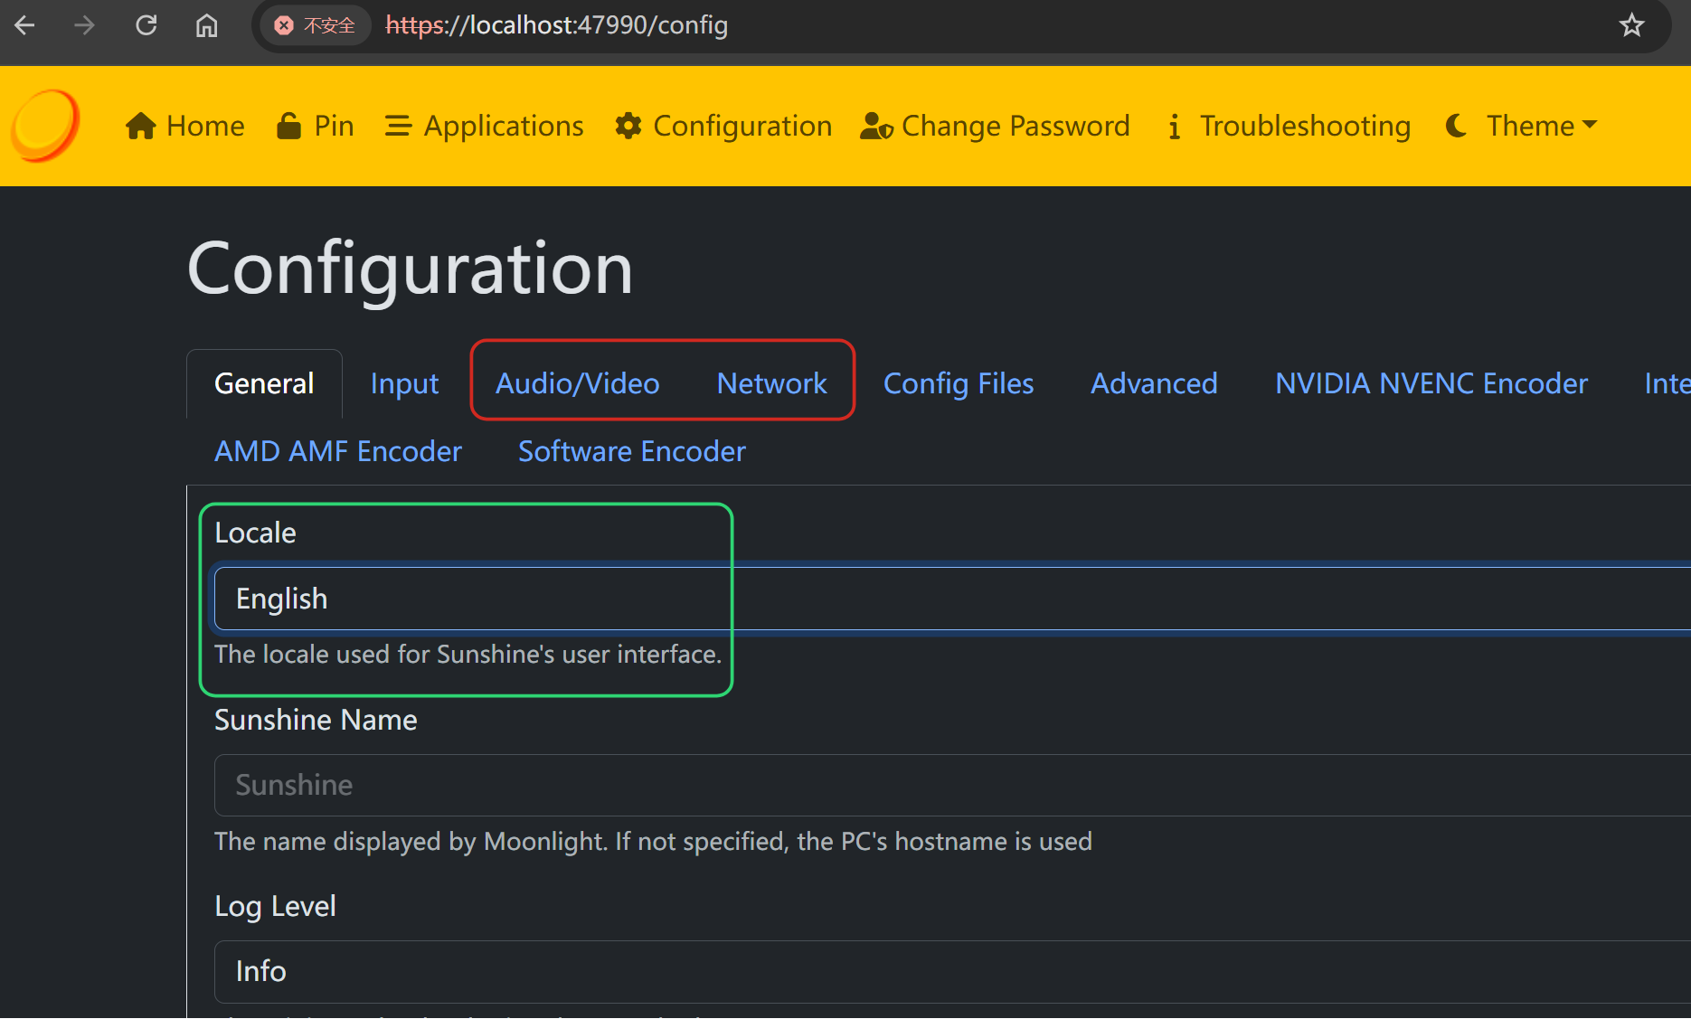Image resolution: width=1691 pixels, height=1019 pixels.
Task: Click the browser forward arrow
Action: [x=84, y=25]
